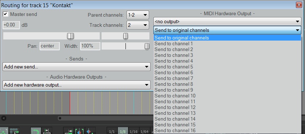Viewport: 305px width, 134px height.
Task: Pick Send to channel 10
Action: (x=227, y=96)
